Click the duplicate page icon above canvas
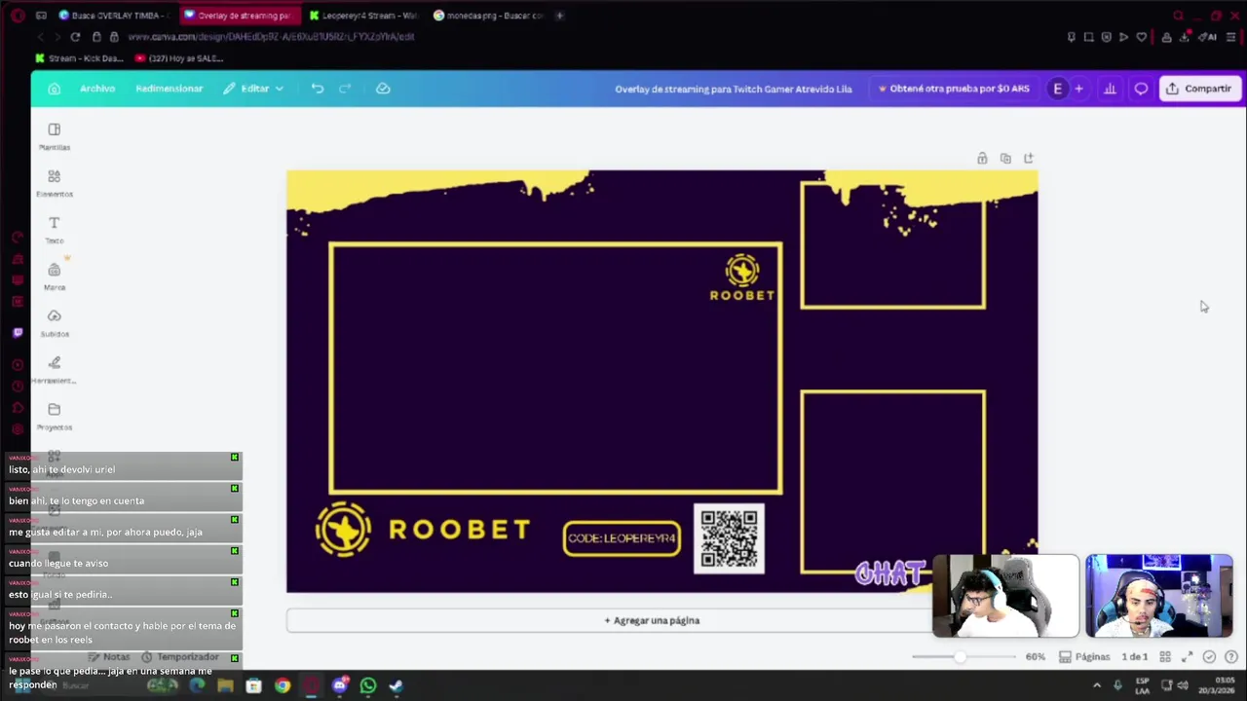Viewport: 1247px width, 701px height. [x=1005, y=159]
